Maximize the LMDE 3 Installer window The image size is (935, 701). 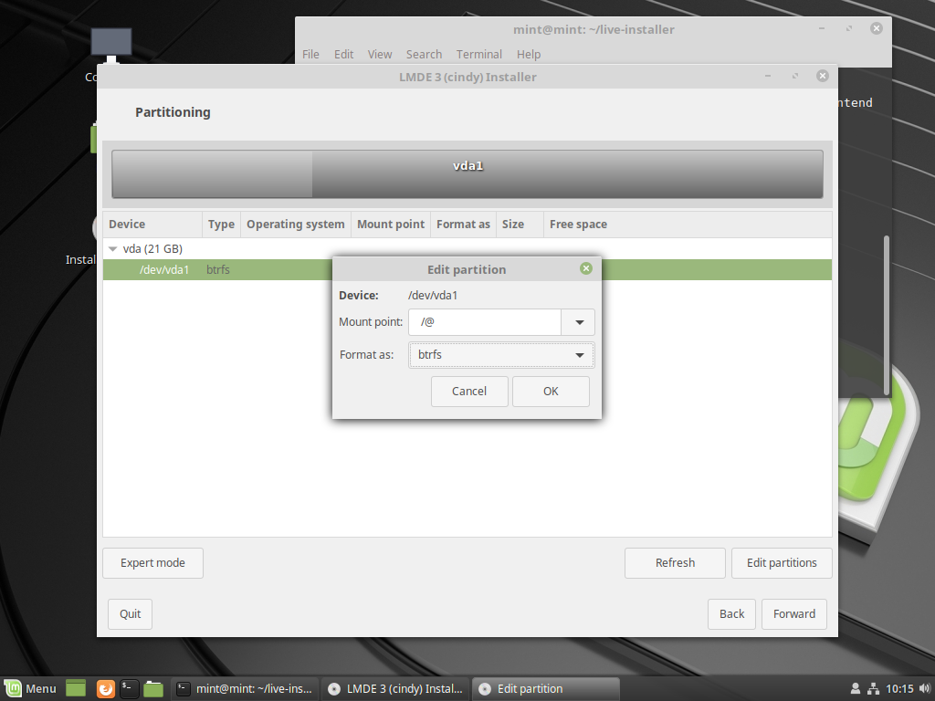pyautogui.click(x=795, y=76)
